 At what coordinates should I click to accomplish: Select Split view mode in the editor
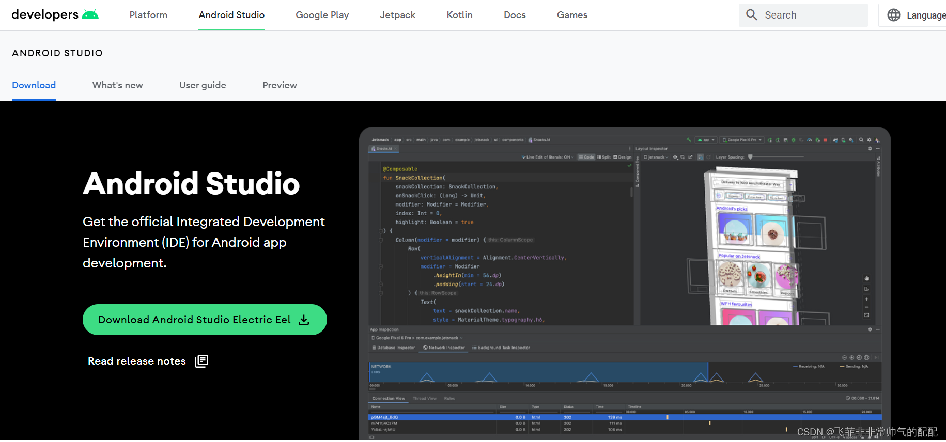pyautogui.click(x=603, y=157)
